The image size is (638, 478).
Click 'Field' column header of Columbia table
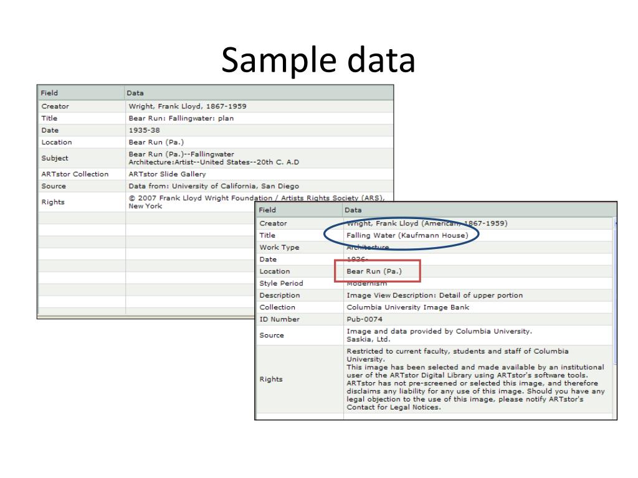267,210
